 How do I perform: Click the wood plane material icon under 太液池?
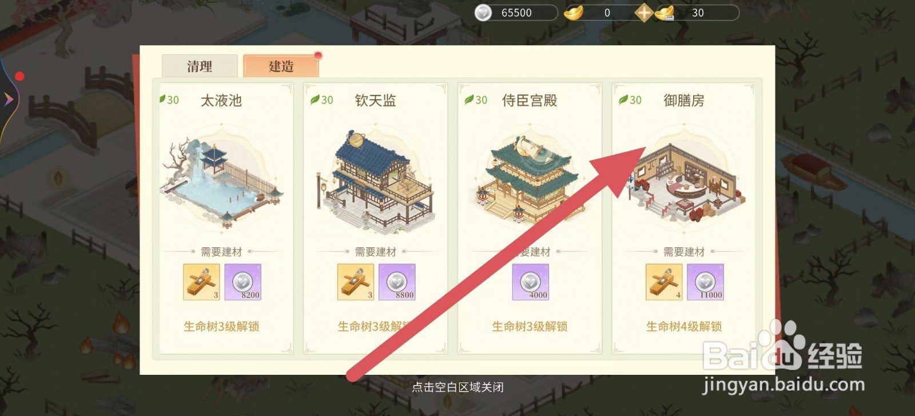201,282
